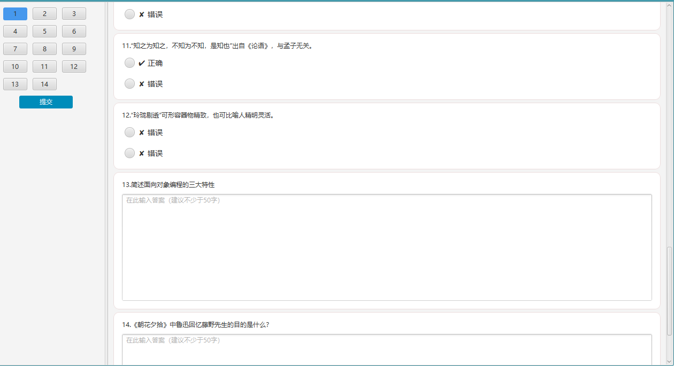This screenshot has width=674, height=366.
Task: Navigate to question 13
Action: pyautogui.click(x=15, y=84)
